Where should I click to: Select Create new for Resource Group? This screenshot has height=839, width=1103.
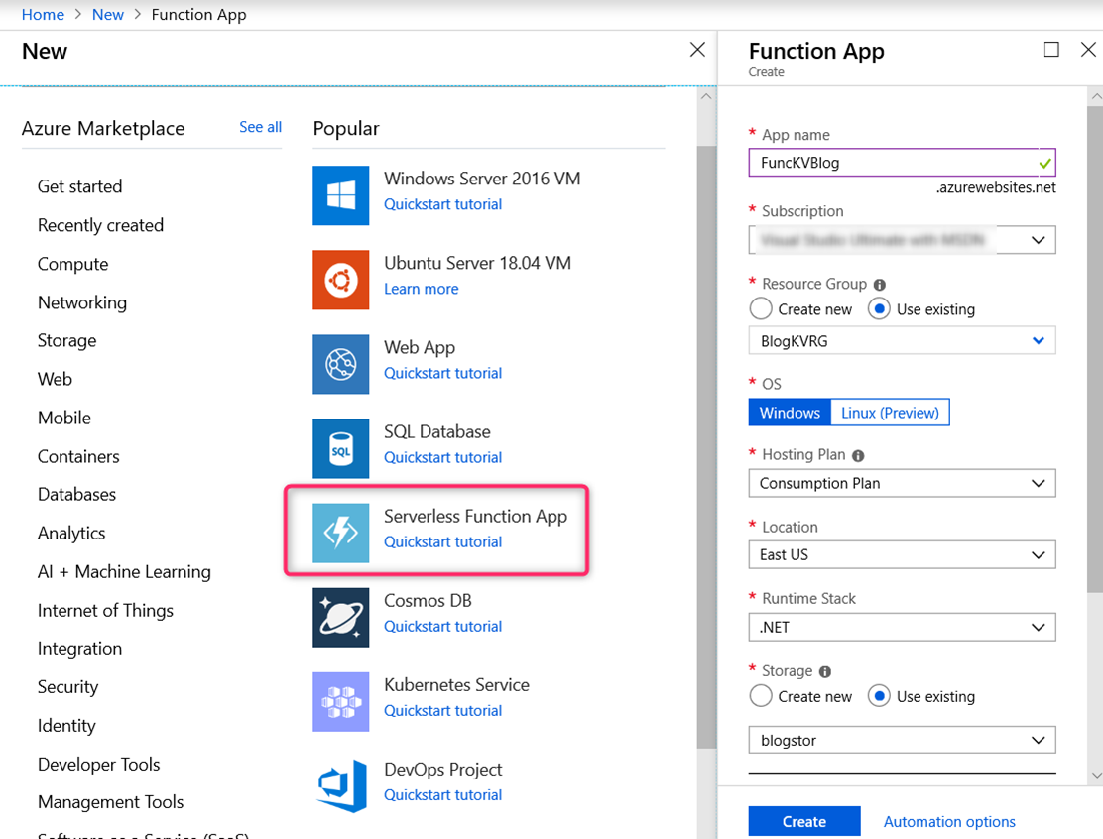(x=761, y=308)
